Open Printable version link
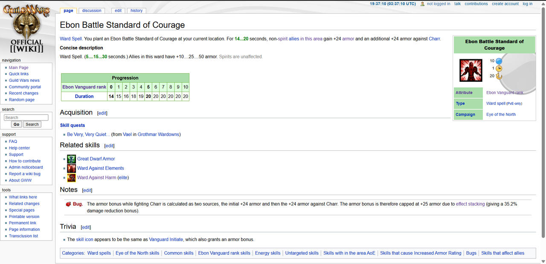This screenshot has height=264, width=546. tap(24, 217)
